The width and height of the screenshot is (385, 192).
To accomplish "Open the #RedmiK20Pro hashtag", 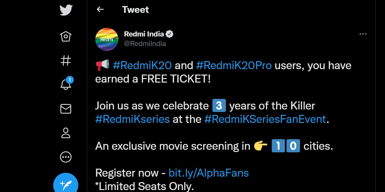I will pyautogui.click(x=234, y=65).
